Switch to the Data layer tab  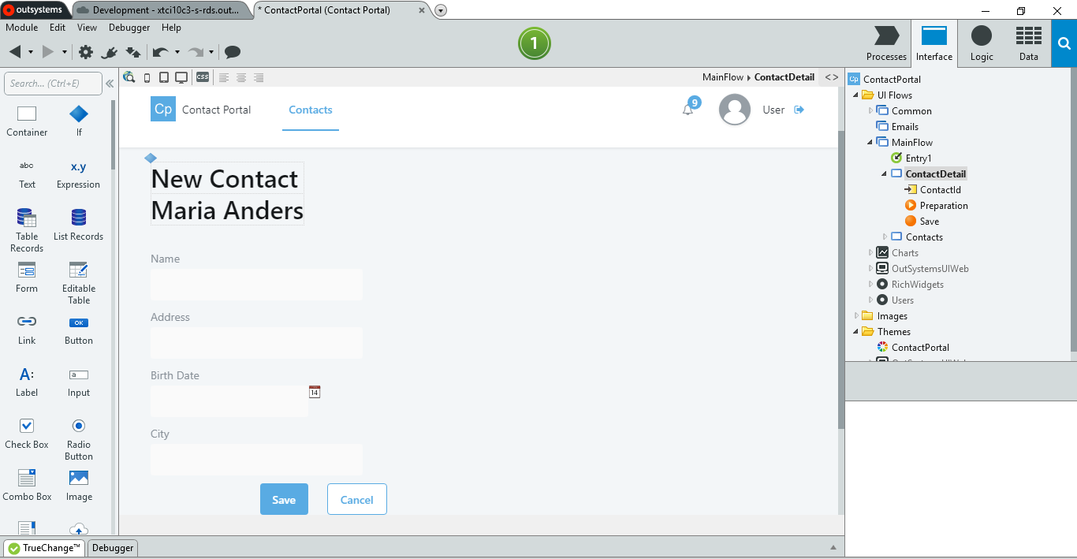click(x=1028, y=43)
